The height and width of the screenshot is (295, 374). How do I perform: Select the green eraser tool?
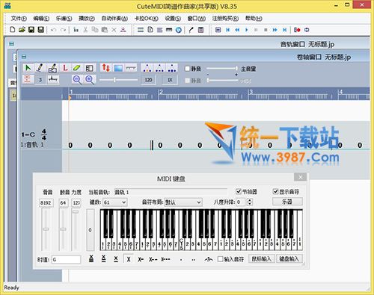(77, 68)
